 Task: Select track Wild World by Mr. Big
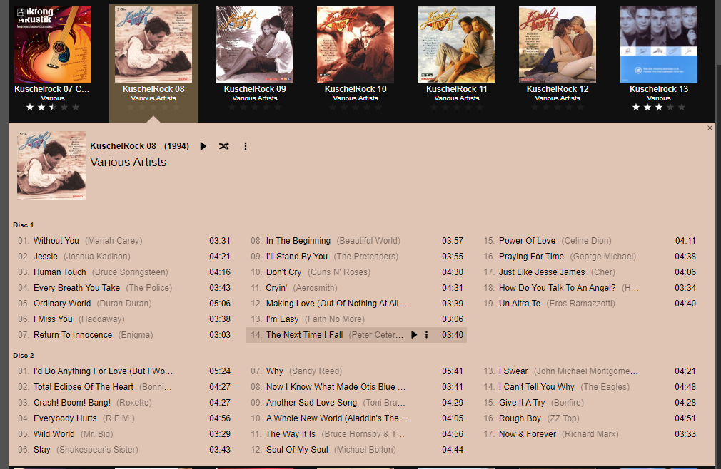tap(123, 433)
